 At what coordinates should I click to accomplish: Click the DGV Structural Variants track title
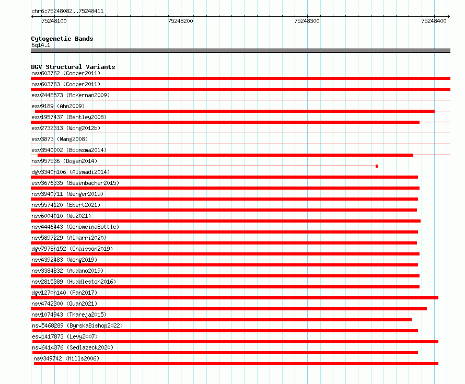tap(73, 67)
